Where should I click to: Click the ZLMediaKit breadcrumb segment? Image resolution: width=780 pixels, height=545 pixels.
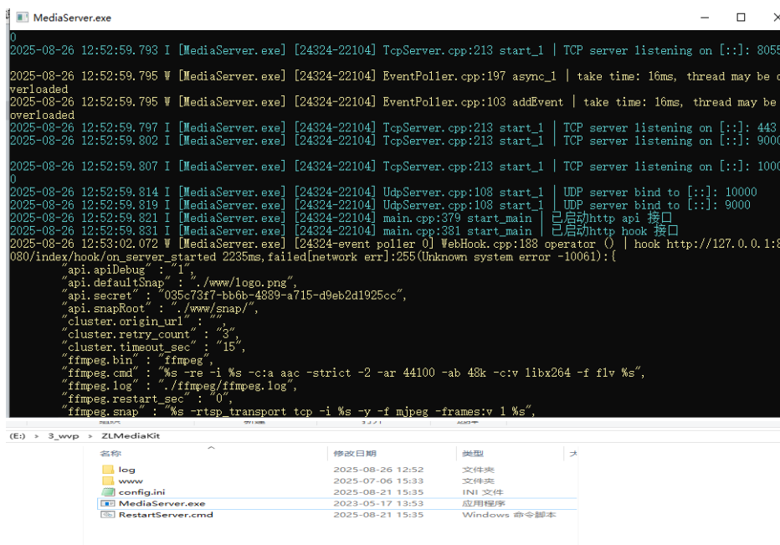pos(131,435)
